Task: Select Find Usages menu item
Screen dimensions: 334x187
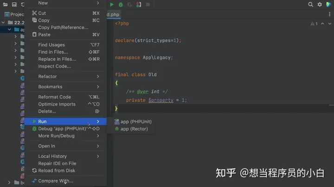Action: click(65, 44)
